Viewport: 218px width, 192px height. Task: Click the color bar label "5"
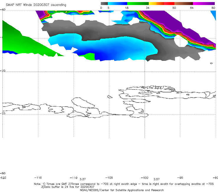pyautogui.click(x=108, y=8)
